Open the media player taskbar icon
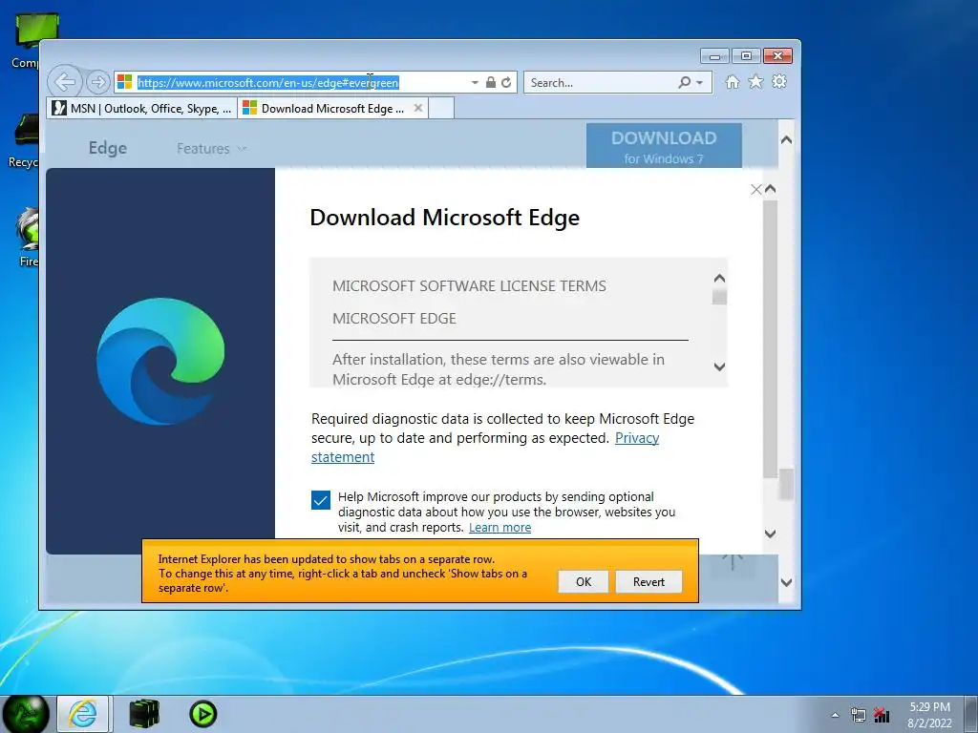The width and height of the screenshot is (978, 733). pos(202,714)
